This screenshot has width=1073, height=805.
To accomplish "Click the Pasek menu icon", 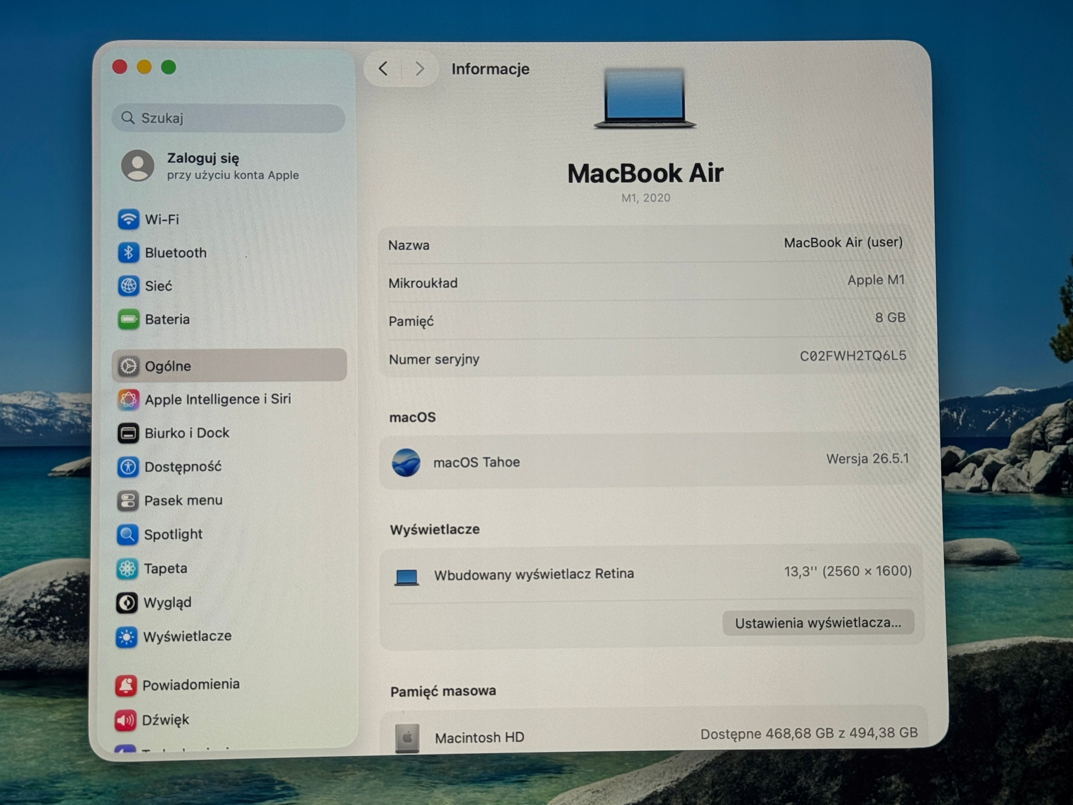I will (x=127, y=500).
